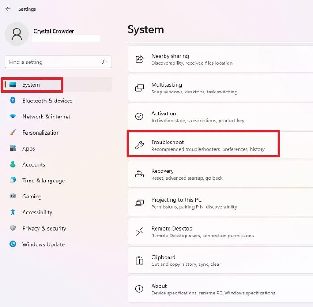Click the Network wifi icon in sidebar
Image resolution: width=313 pixels, height=307 pixels.
point(13,116)
